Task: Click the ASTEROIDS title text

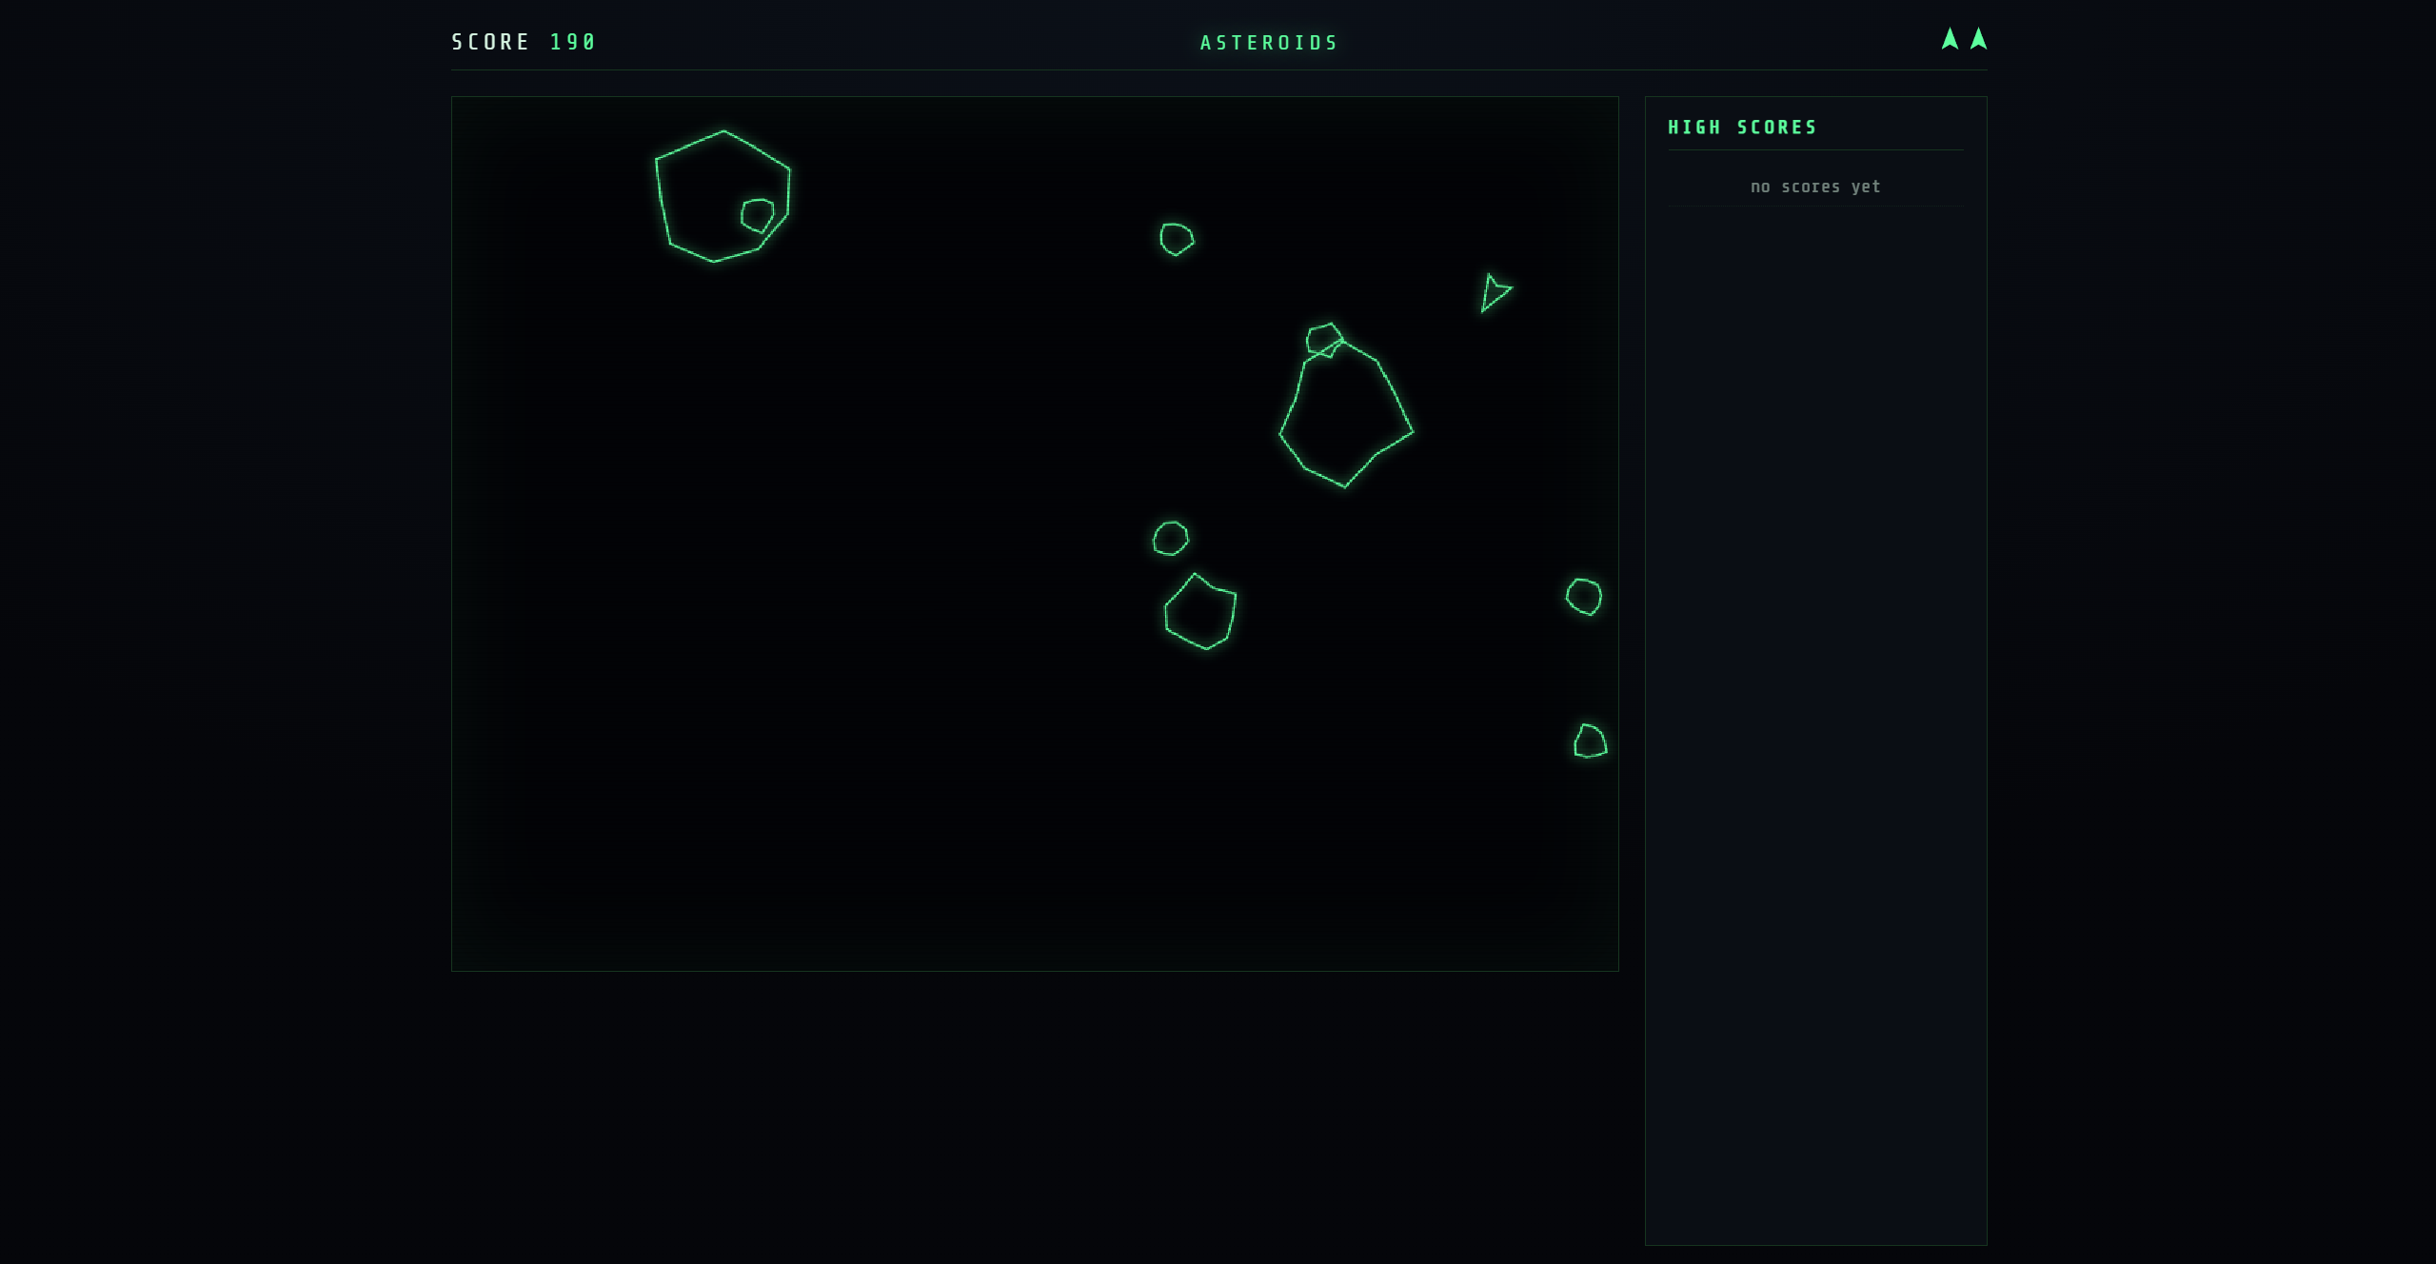Action: 1269,43
